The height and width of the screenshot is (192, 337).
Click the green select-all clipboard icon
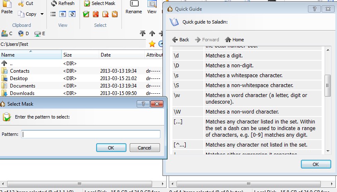coord(86,14)
